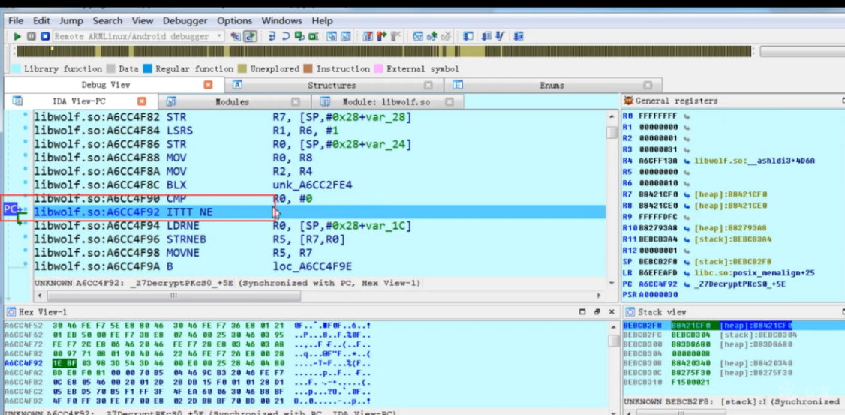Open the Windows menu

click(282, 20)
